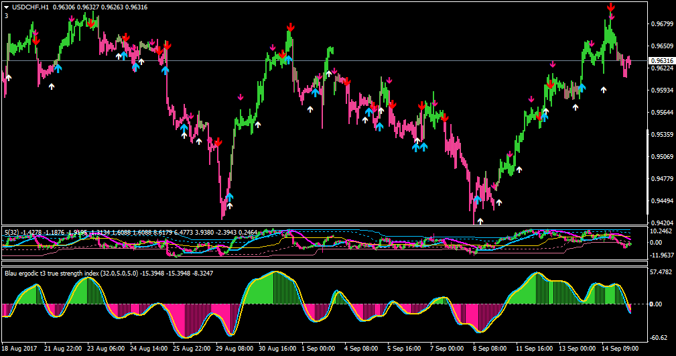Select the 10.2462 level on the middle indicator scale
This screenshot has height=356, width=676.
coord(661,231)
